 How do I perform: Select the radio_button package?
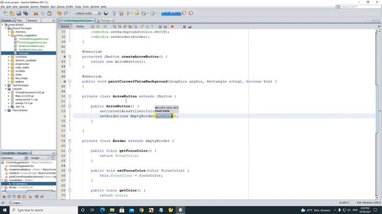tap(22, 67)
